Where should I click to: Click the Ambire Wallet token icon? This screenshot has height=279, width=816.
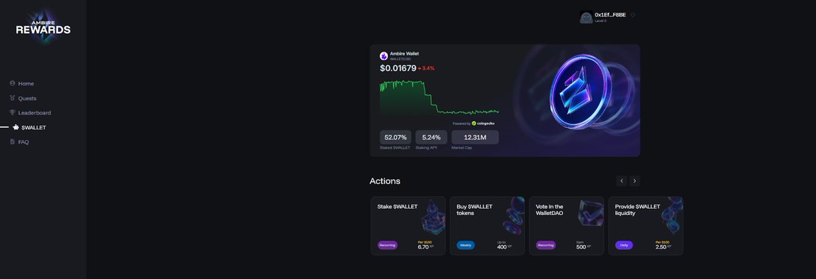384,56
